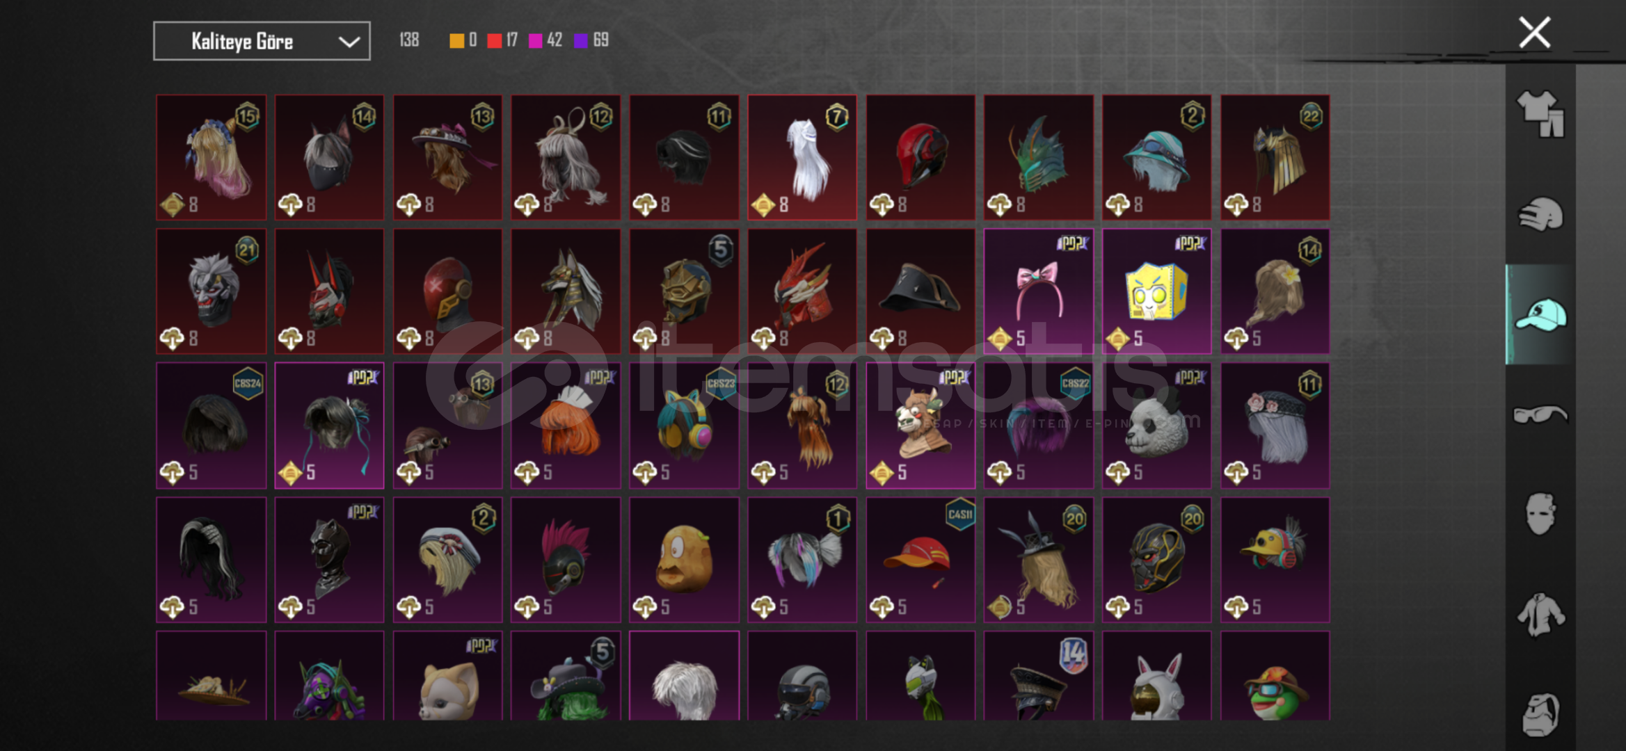Image resolution: width=1626 pixels, height=751 pixels.
Task: Click the dropdown chevron arrow beside Kaliteye Göre
Action: (349, 42)
